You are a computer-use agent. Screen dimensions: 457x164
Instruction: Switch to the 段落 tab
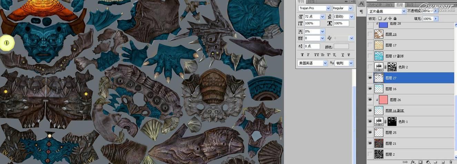pyautogui.click(x=311, y=2)
